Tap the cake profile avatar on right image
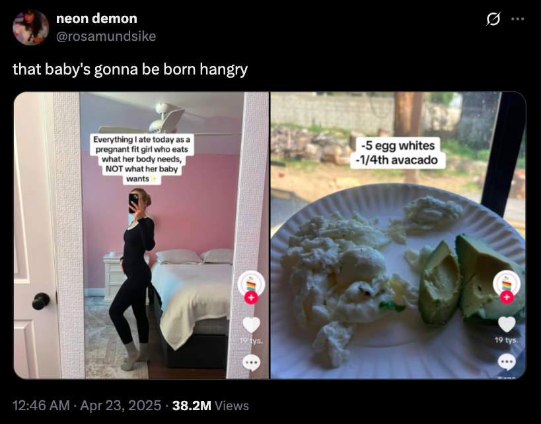This screenshot has width=541, height=424. click(x=507, y=284)
